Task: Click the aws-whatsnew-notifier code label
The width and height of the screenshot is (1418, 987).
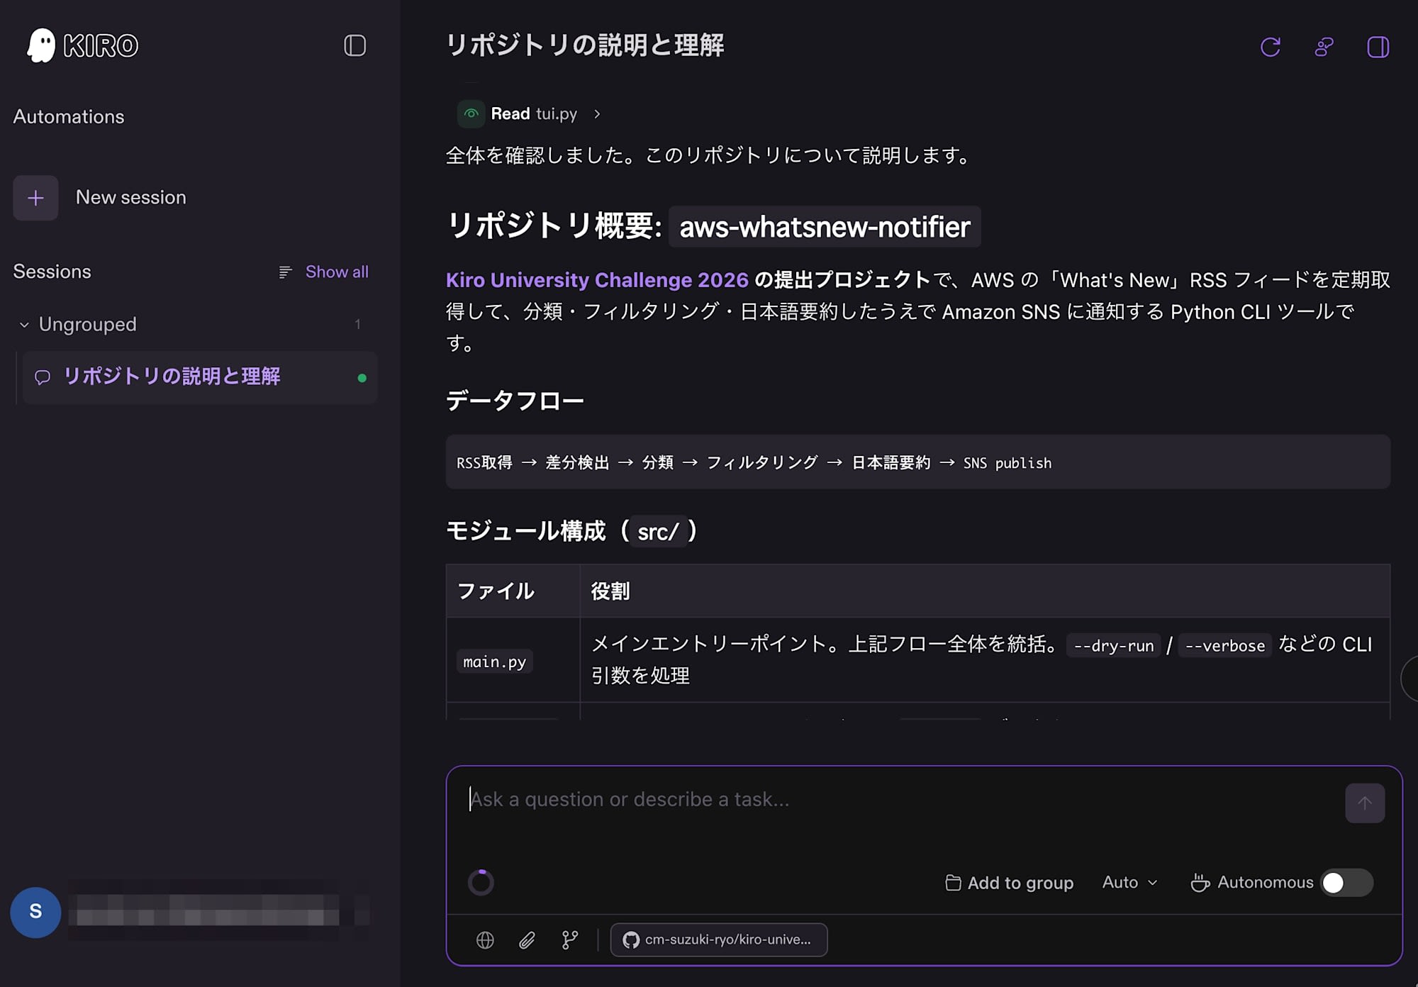Action: [825, 227]
